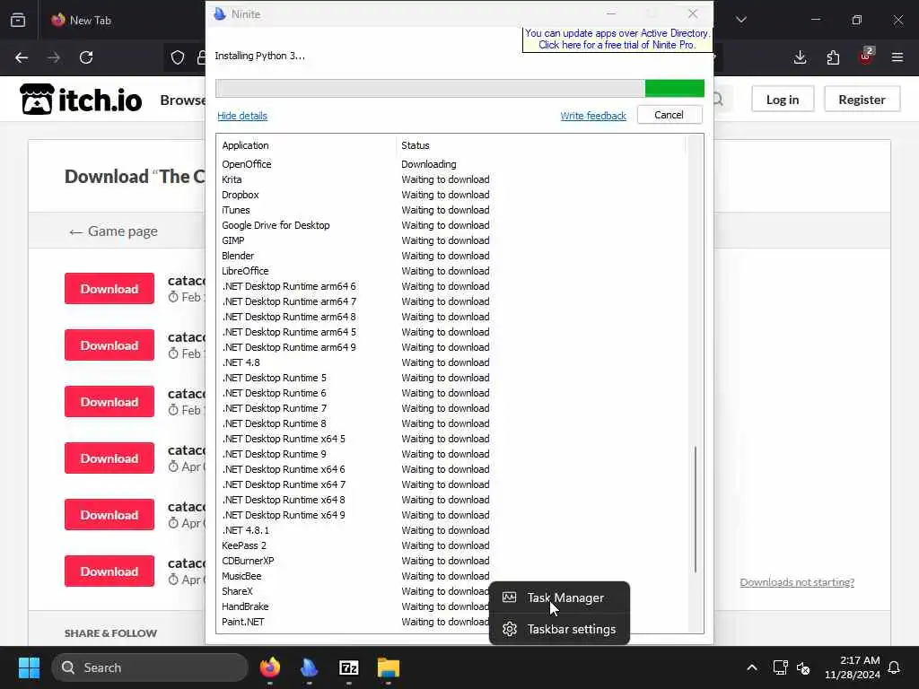Screen dimensions: 919x689
Task: Select the Blender application row
Action: coord(451,256)
